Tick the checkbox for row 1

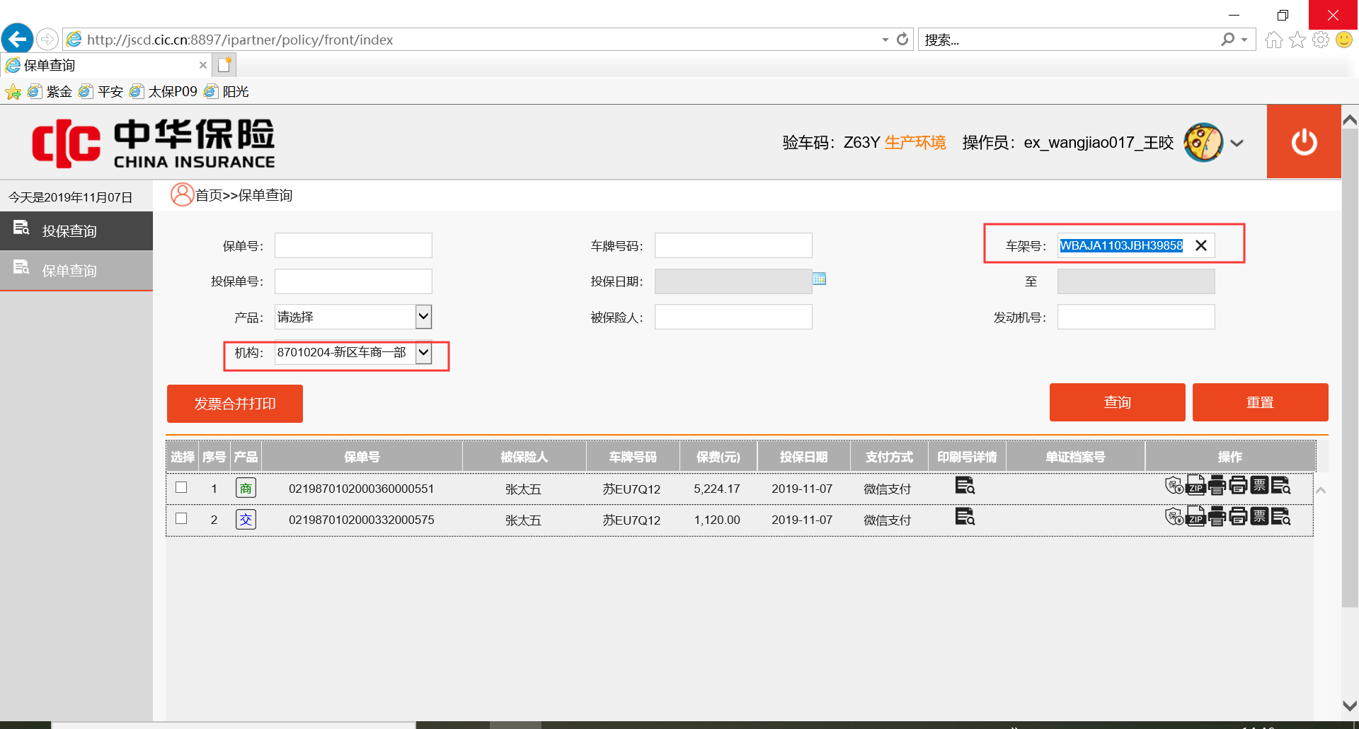tap(181, 487)
